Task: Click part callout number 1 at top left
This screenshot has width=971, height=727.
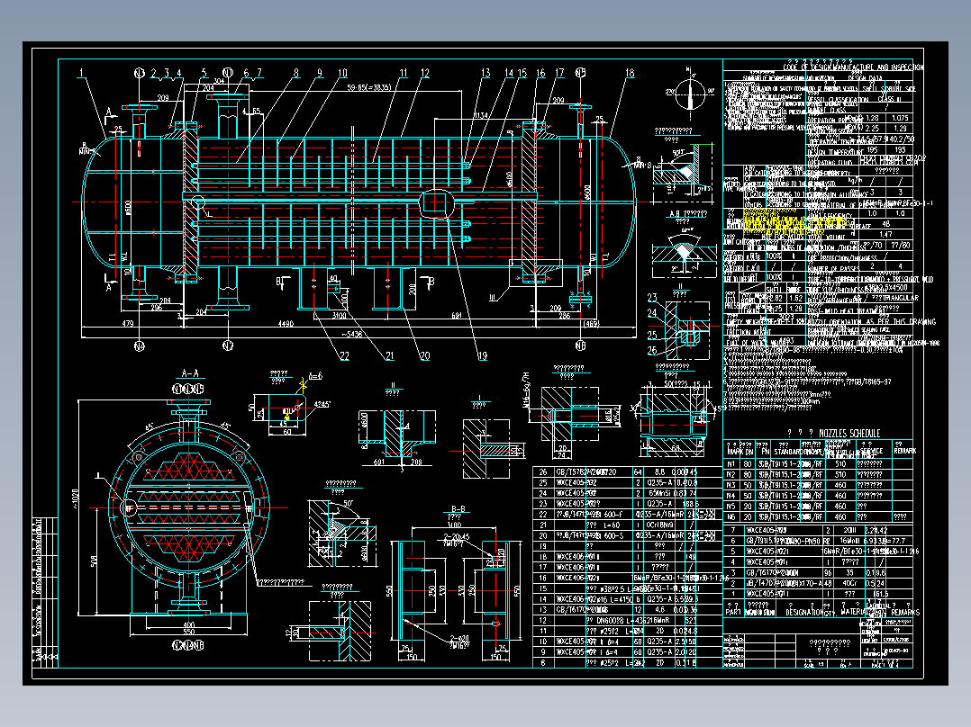Action: [81, 73]
